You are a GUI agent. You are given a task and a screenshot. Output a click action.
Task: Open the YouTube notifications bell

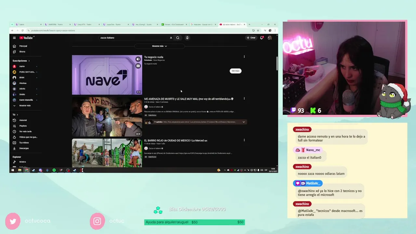(x=262, y=38)
